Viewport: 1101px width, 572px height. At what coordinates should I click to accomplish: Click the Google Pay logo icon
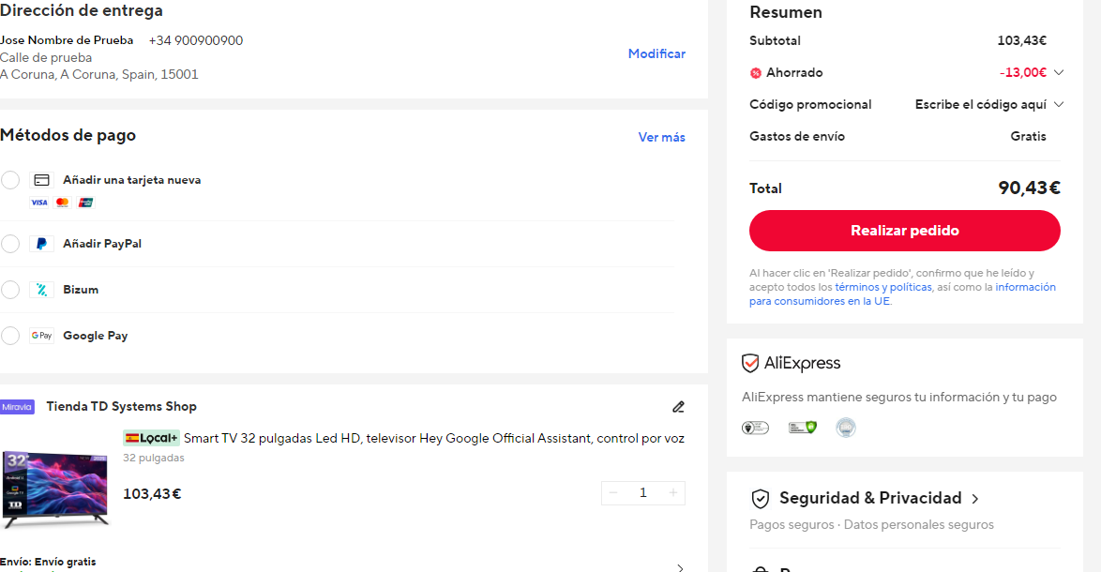tap(41, 336)
